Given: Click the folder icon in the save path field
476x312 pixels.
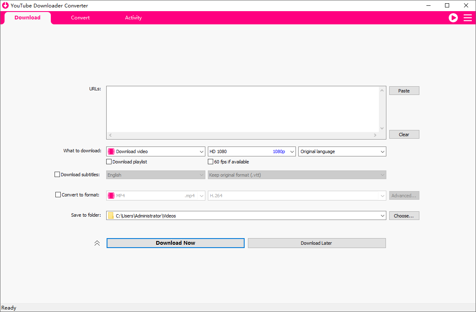Looking at the screenshot, I should [111, 215].
